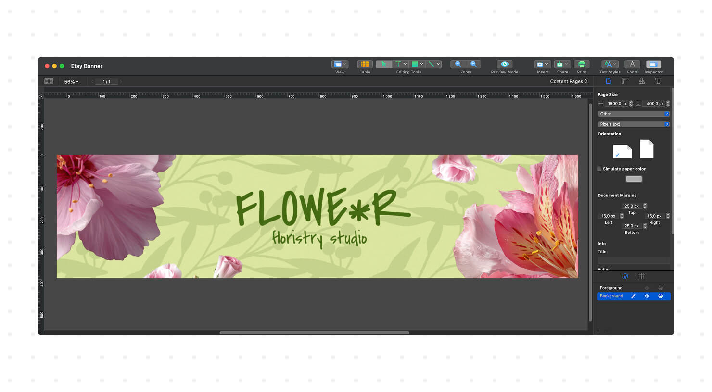Screen dimensions: 712x392
Task: Switch to the grid panel tab
Action: (x=641, y=276)
